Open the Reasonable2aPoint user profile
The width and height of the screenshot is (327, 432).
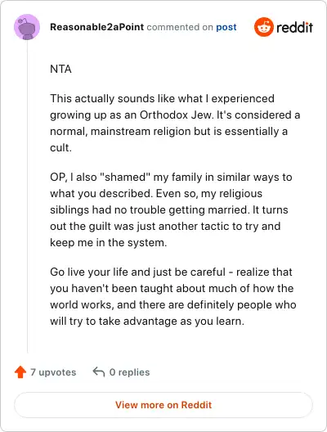click(x=97, y=27)
